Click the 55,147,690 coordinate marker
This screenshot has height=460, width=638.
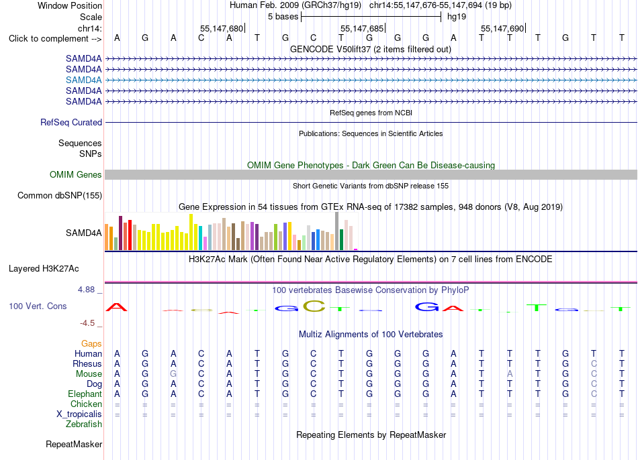[x=503, y=28]
